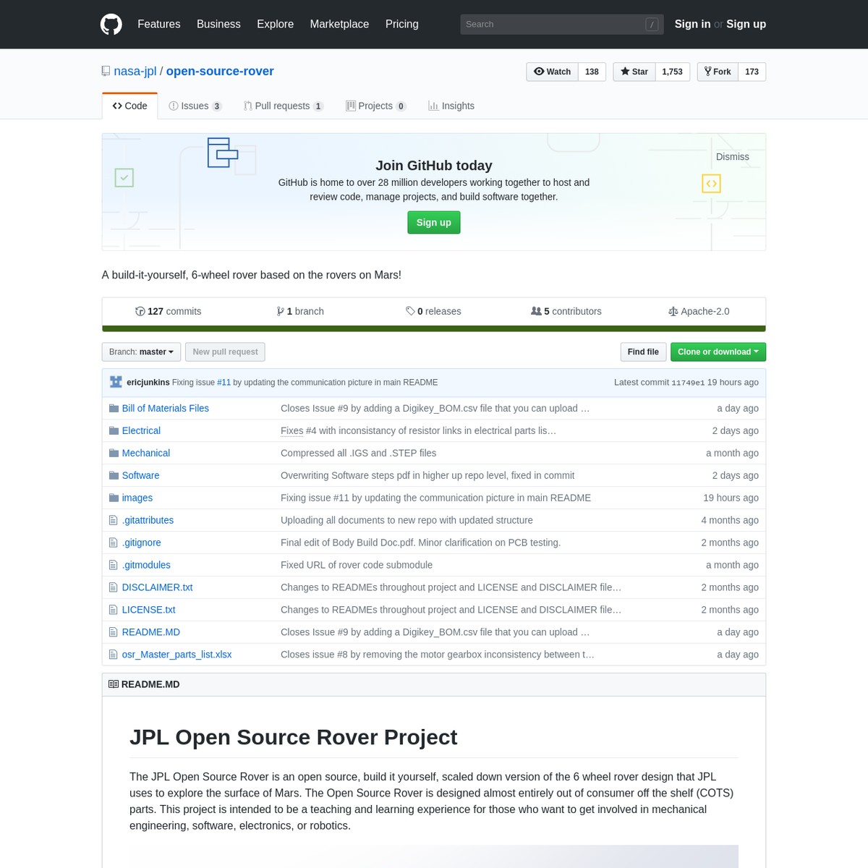
Task: Open the open-source-rover repository link
Action: coord(220,72)
